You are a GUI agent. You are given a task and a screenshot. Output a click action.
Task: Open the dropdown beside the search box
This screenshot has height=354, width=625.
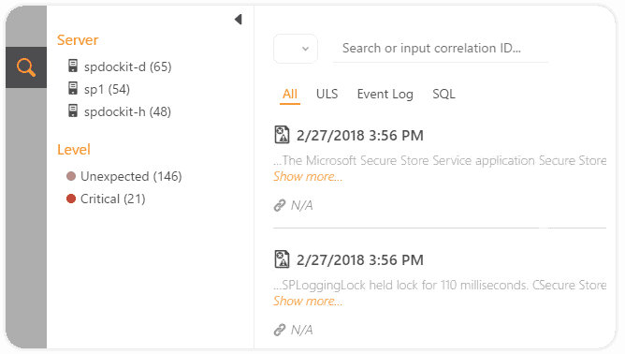click(x=296, y=49)
